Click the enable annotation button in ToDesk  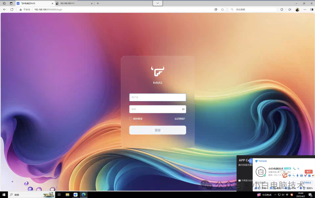pyautogui.click(x=307, y=183)
